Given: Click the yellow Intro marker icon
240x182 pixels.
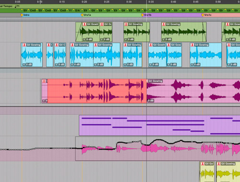Looking at the screenshot, I should tap(22, 15).
